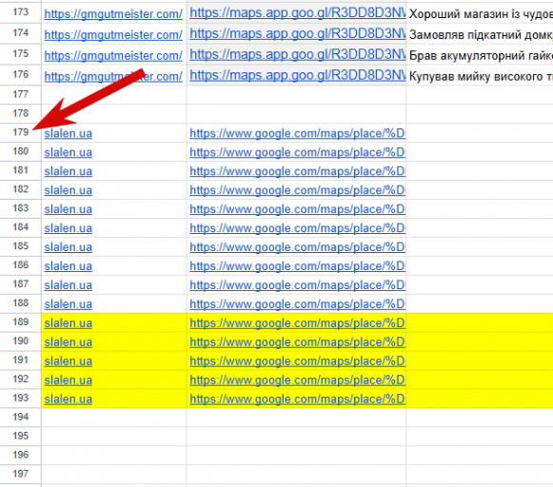
Task: Click highlighted slalen.ua link in row 189
Action: pyautogui.click(x=69, y=323)
